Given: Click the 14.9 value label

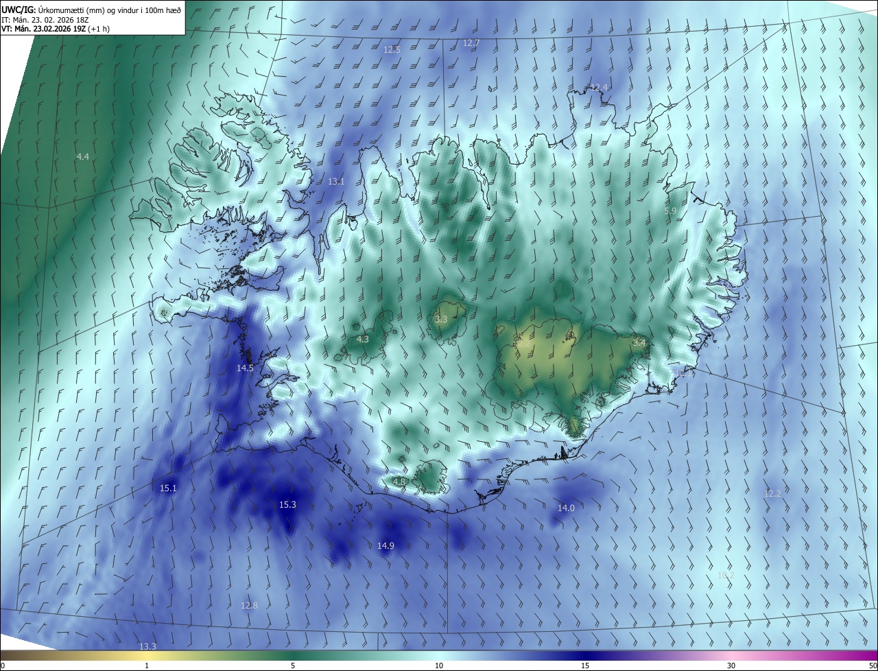Looking at the screenshot, I should (x=385, y=546).
